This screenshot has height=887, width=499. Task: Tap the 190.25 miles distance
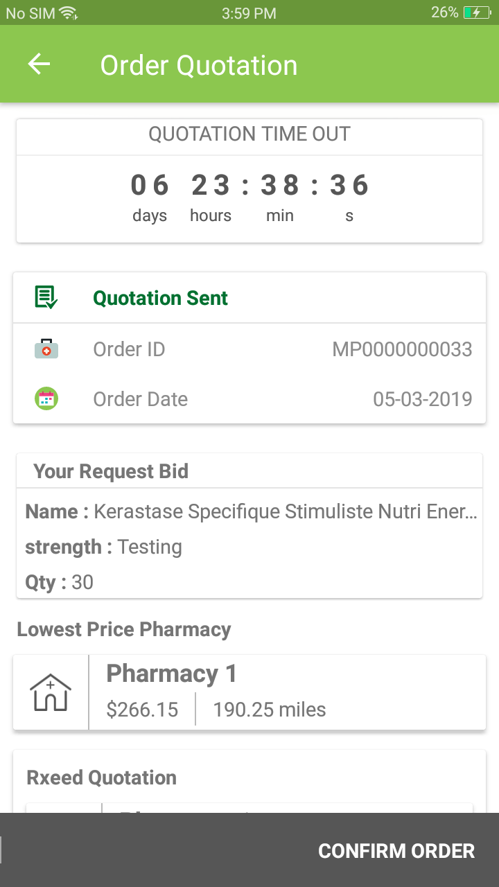[270, 710]
